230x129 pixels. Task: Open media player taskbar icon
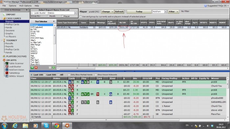click(35, 126)
